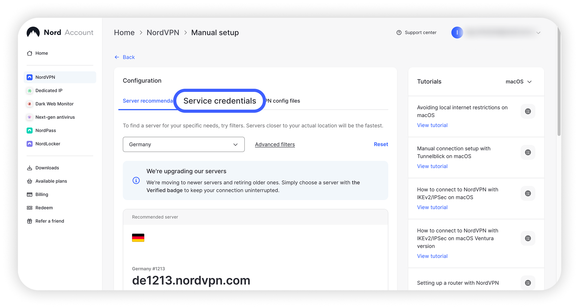The width and height of the screenshot is (579, 308).
Task: Click the de1213.nordvpn.com server hostname
Action: pyautogui.click(x=191, y=280)
